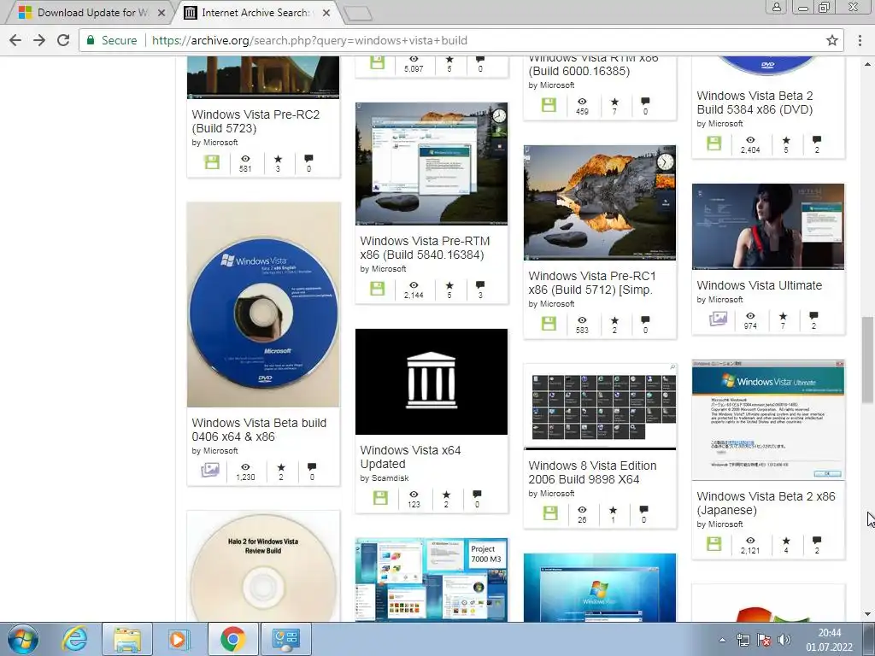This screenshot has height=656, width=875.
Task: Select the Internet Archive Search tab
Action: [255, 12]
